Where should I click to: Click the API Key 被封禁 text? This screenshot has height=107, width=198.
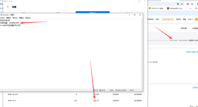click(153, 62)
